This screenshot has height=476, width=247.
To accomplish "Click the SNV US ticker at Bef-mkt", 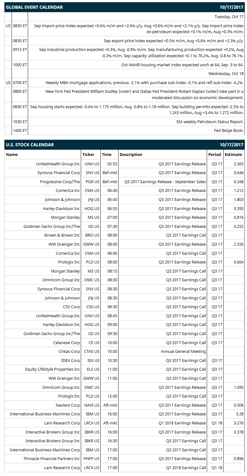I will [92, 173].
